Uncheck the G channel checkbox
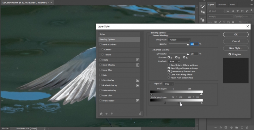The image size is (254, 130). point(176,57)
